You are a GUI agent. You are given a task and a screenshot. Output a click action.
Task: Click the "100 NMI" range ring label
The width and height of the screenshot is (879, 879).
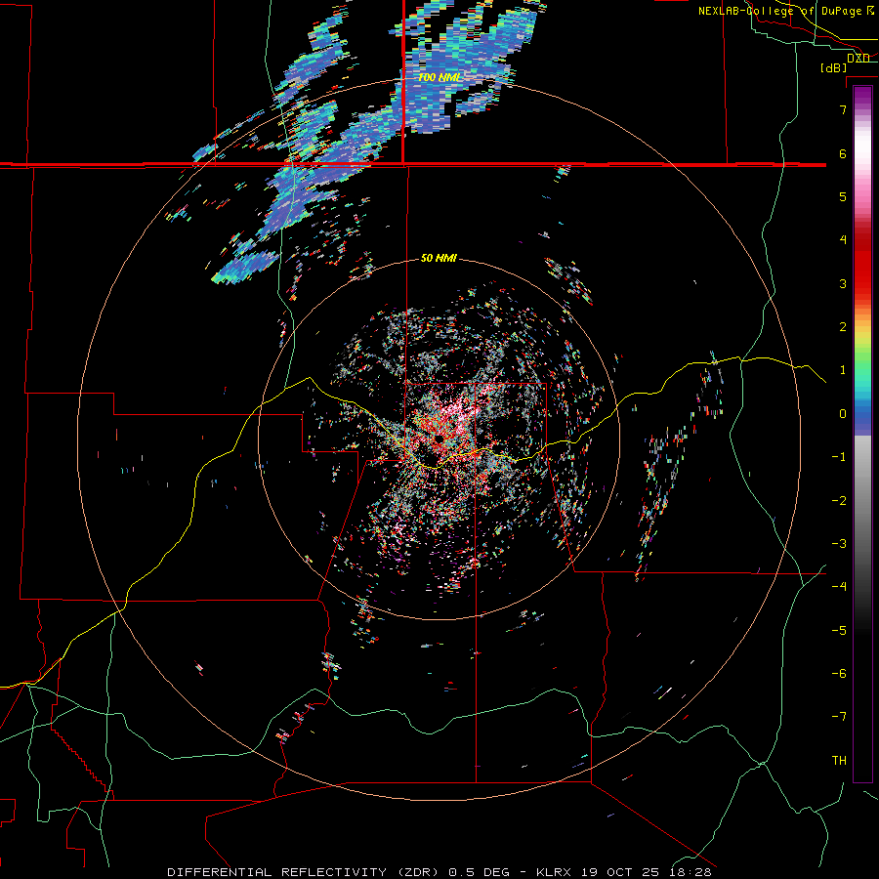(x=440, y=77)
